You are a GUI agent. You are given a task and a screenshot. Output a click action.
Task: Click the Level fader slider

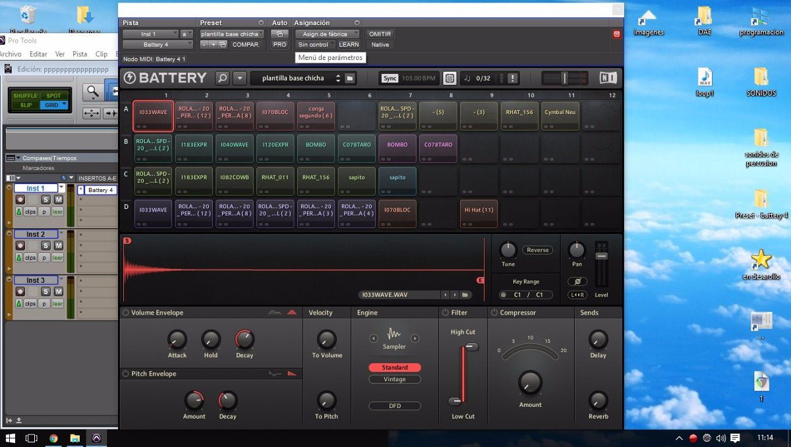coord(601,256)
